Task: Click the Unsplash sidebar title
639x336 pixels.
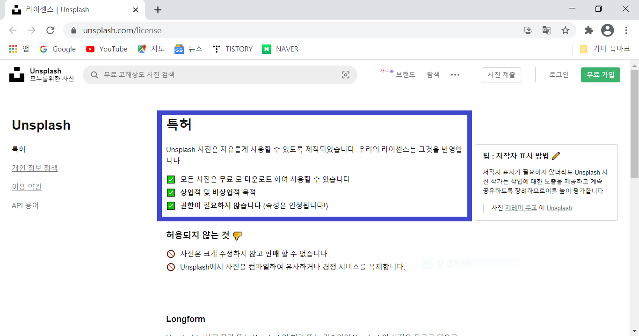Action: [41, 125]
